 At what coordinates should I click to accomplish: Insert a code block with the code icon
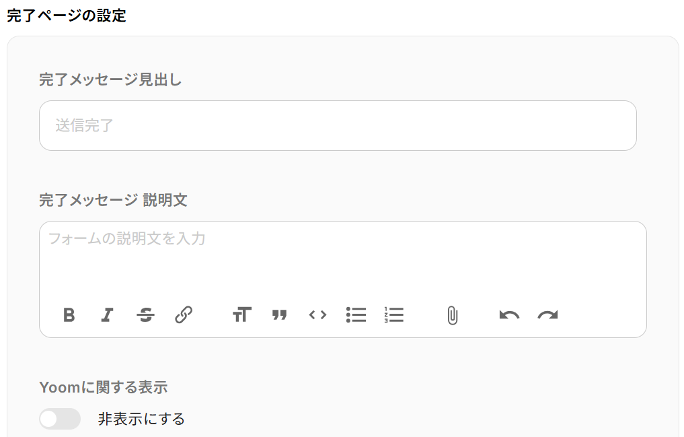coord(317,314)
